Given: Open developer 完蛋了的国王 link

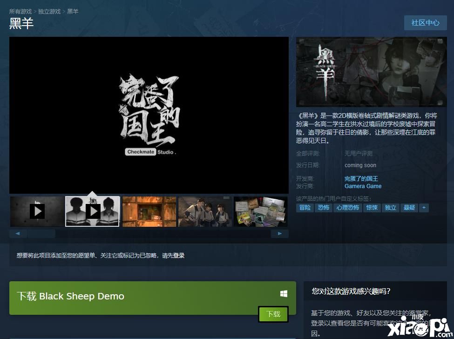Looking at the screenshot, I should coord(361,179).
